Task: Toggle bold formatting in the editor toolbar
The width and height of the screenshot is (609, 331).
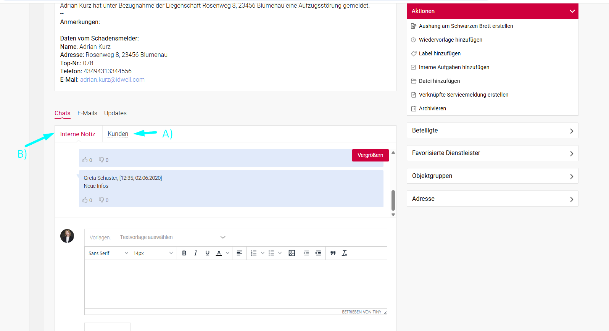Action: 184,253
